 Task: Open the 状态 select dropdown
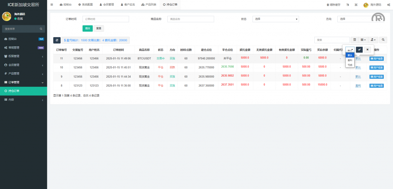point(275,19)
